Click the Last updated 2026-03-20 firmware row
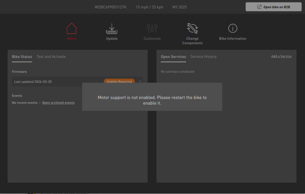305x194 pixels. (x=33, y=82)
